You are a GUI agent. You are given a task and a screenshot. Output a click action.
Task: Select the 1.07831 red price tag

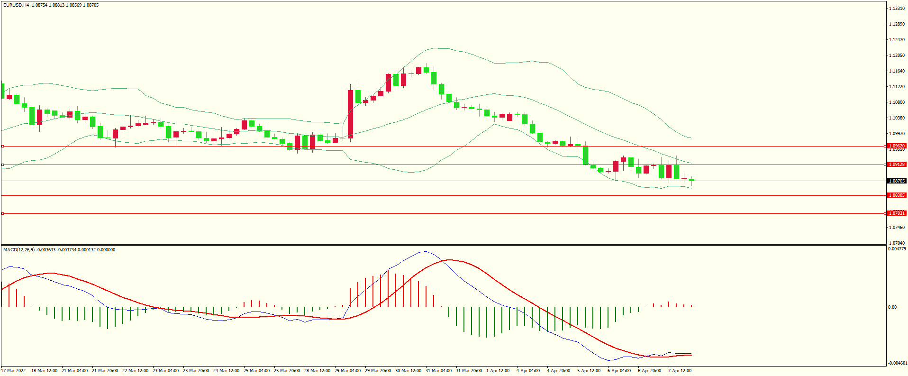896,213
